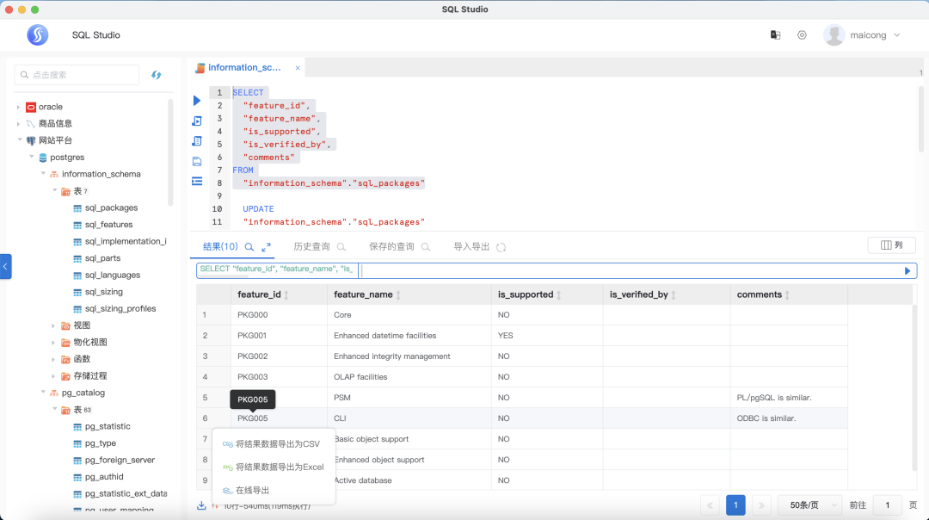
Task: Execute the filter query arrow
Action: point(907,271)
